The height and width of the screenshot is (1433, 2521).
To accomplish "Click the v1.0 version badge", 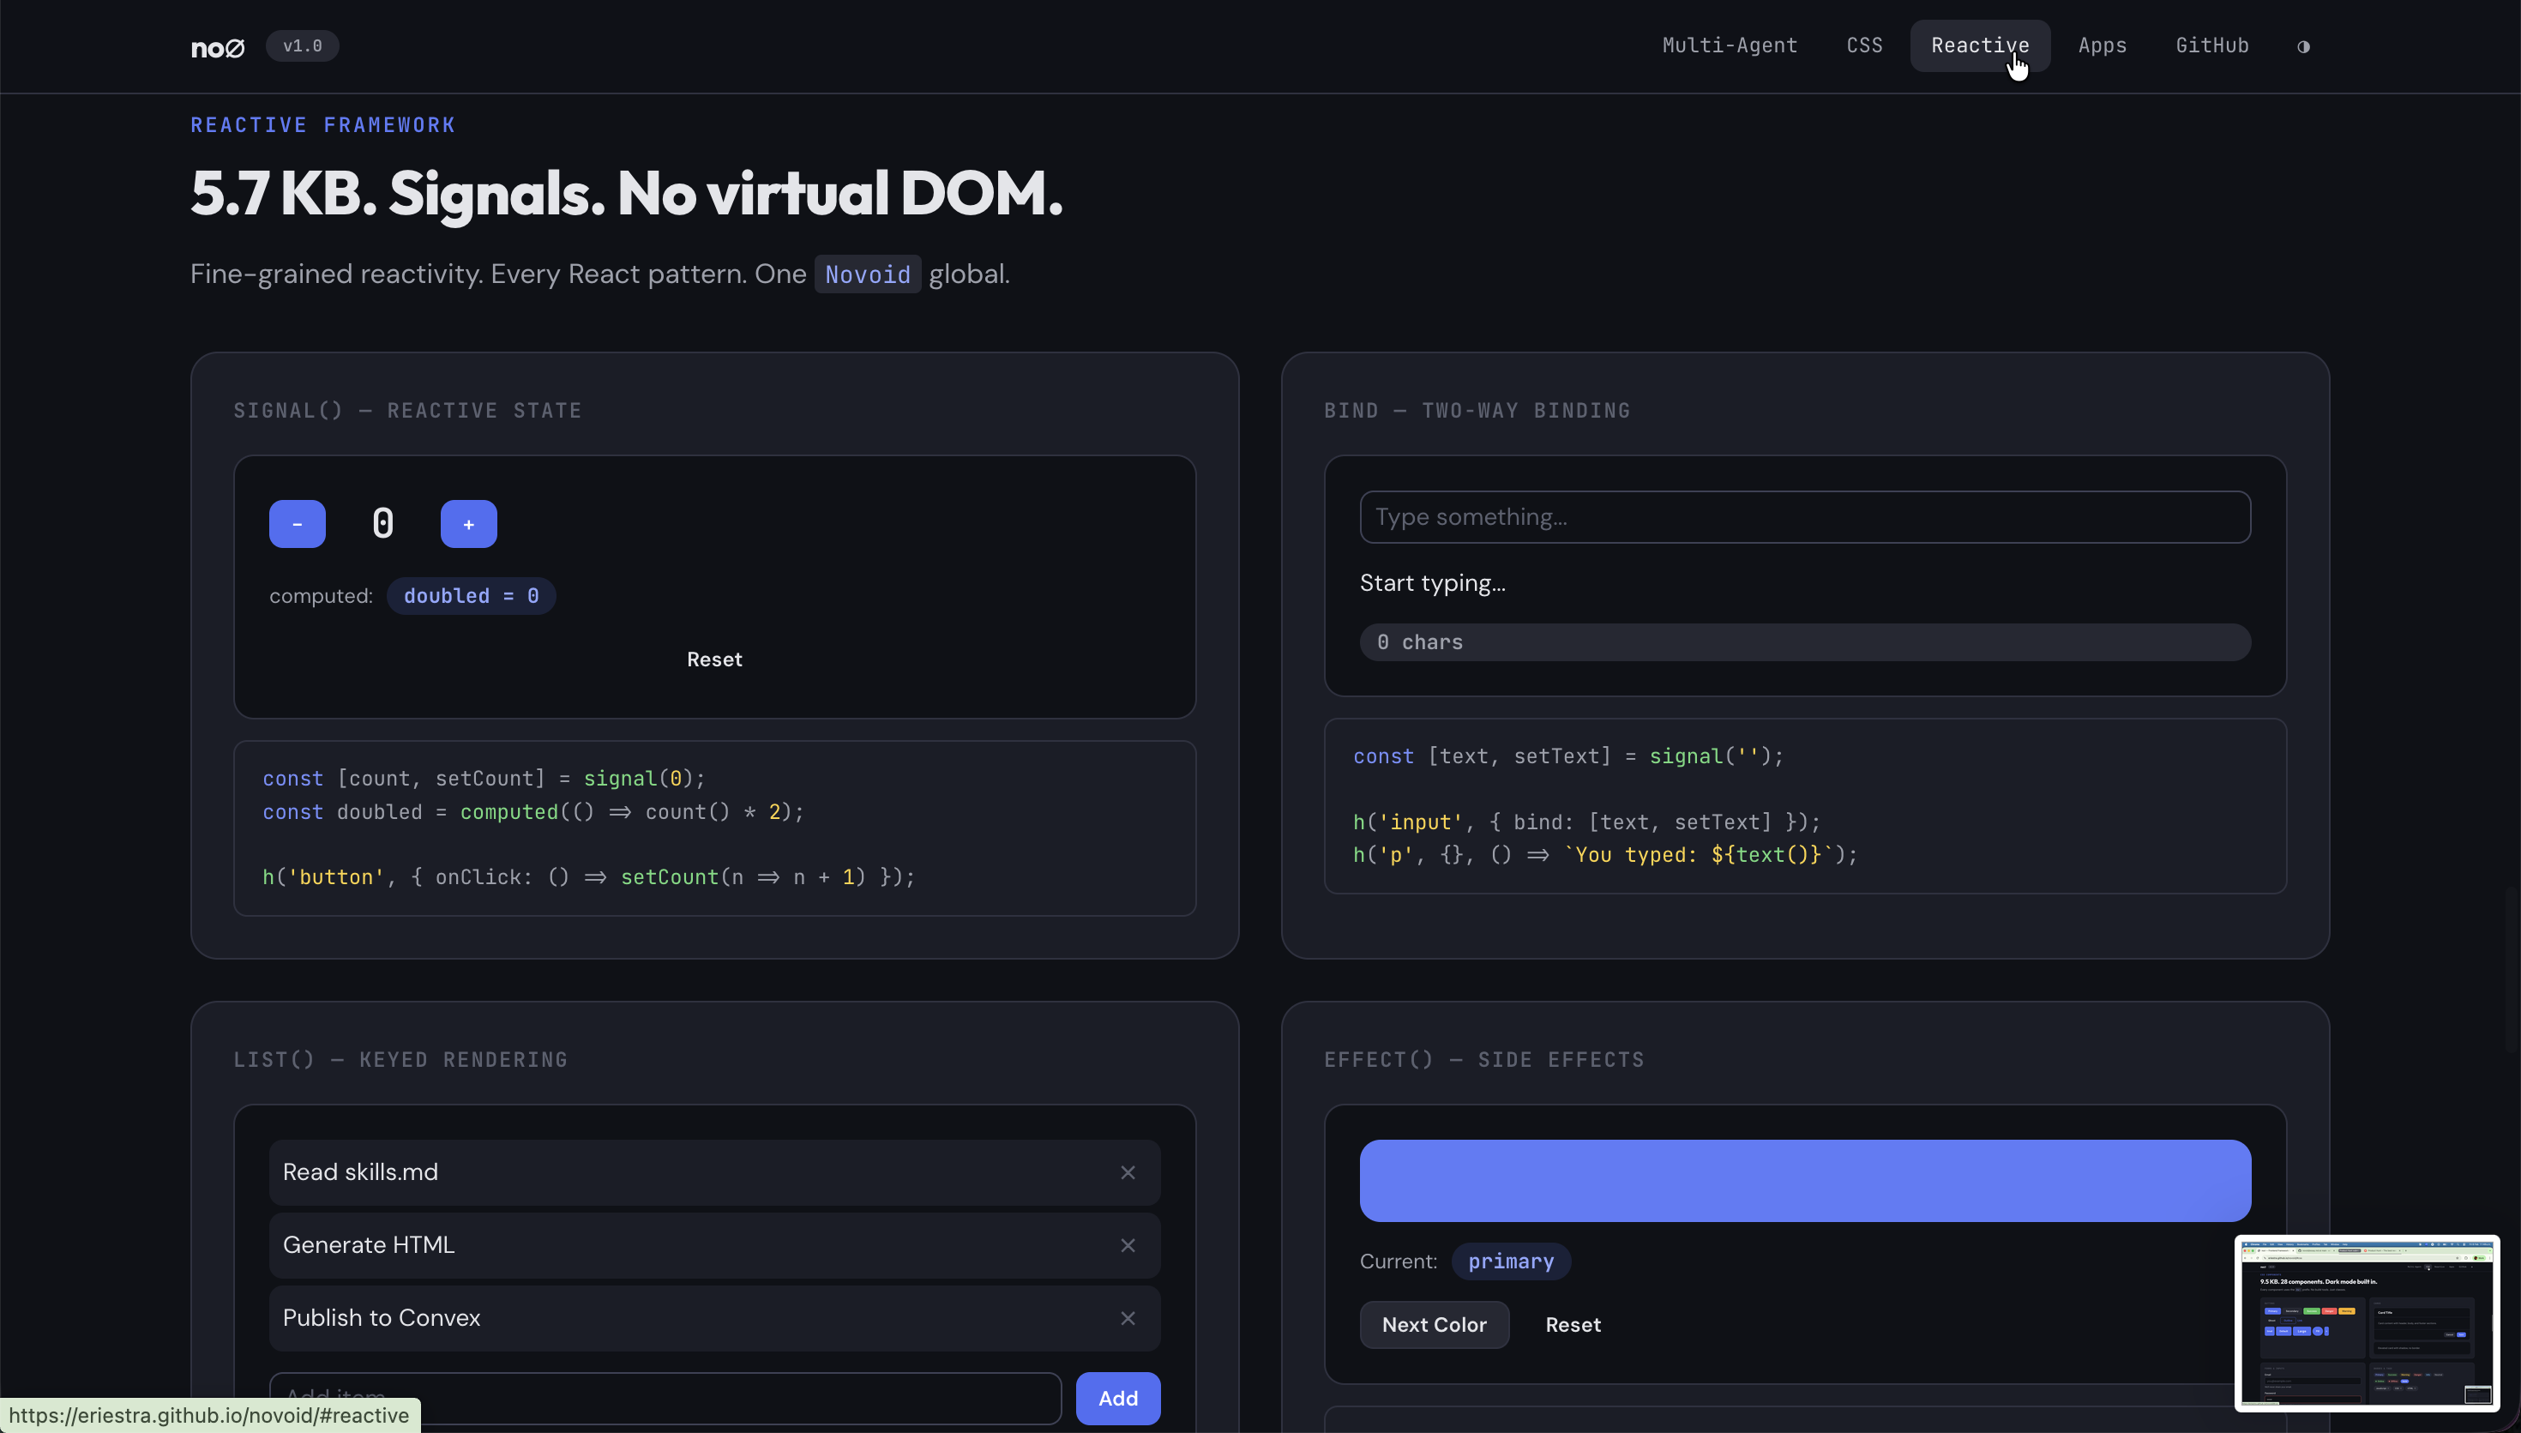I will (302, 46).
